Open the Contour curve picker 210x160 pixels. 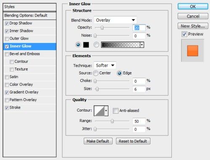(x=99, y=111)
